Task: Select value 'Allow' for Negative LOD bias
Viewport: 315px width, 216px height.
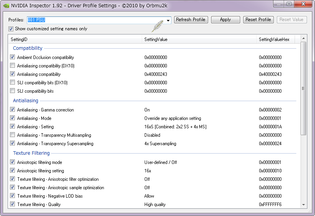Action: click(149, 196)
